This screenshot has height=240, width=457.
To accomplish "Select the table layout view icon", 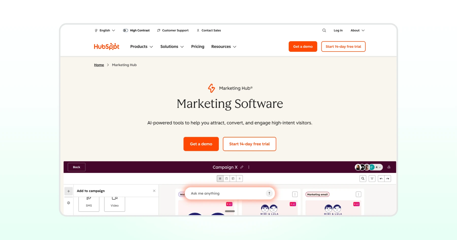I will click(x=233, y=179).
